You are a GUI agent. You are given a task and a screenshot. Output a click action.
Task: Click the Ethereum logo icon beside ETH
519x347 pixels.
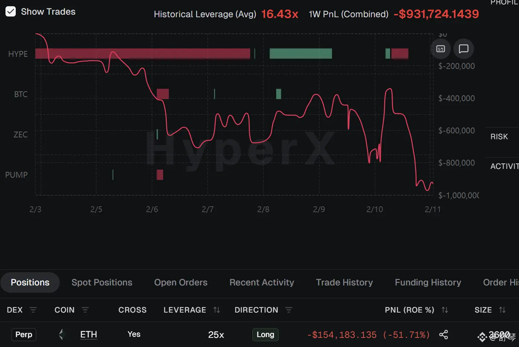[61, 334]
